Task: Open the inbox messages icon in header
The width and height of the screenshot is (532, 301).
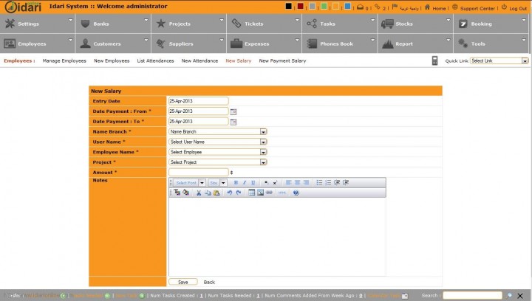Action: tap(360, 7)
